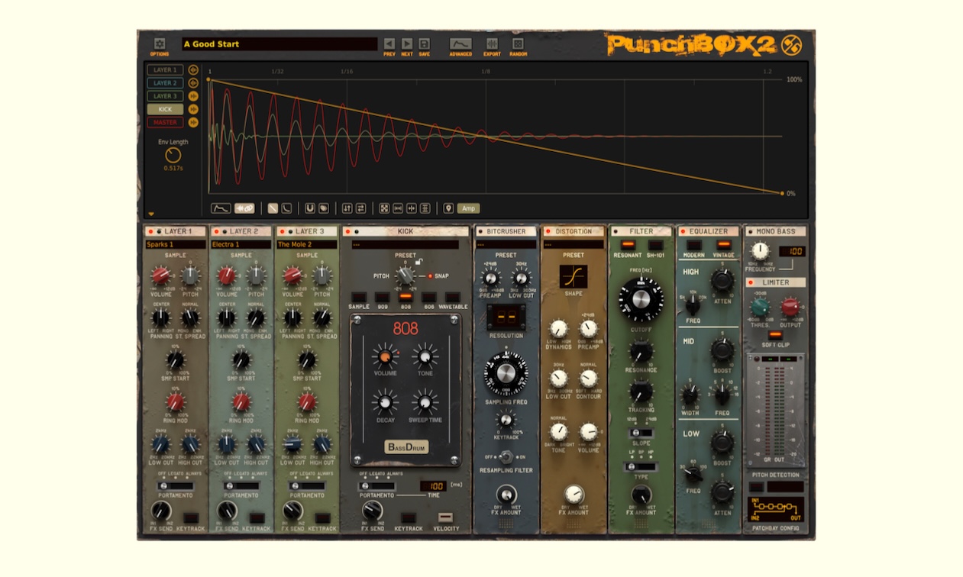
Task: Open the Options gear menu
Action: [160, 44]
